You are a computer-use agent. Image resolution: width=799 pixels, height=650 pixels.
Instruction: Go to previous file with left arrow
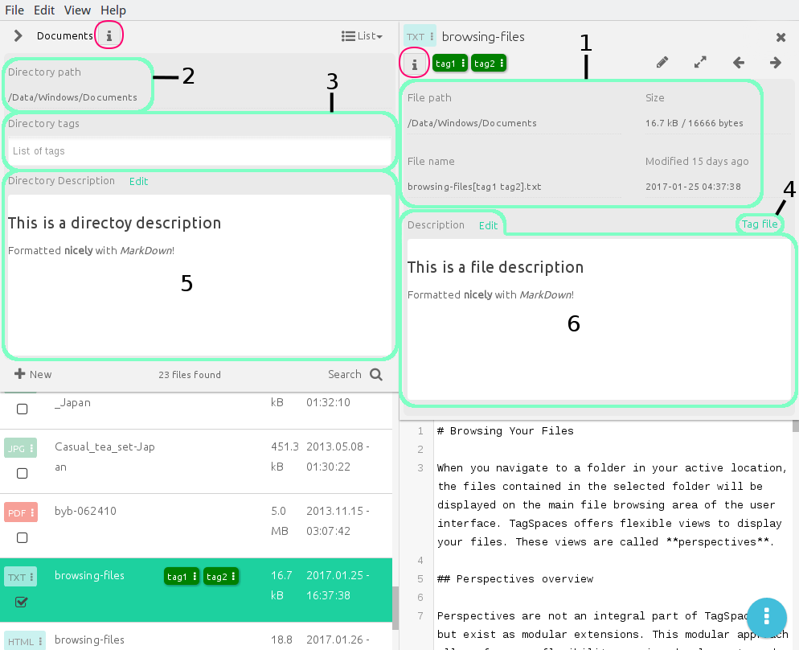[739, 63]
